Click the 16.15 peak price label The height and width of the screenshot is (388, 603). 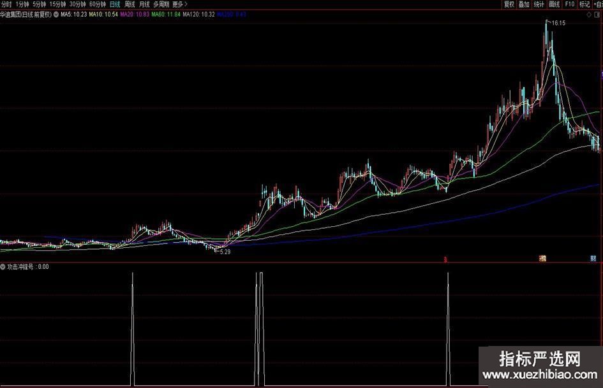point(558,23)
